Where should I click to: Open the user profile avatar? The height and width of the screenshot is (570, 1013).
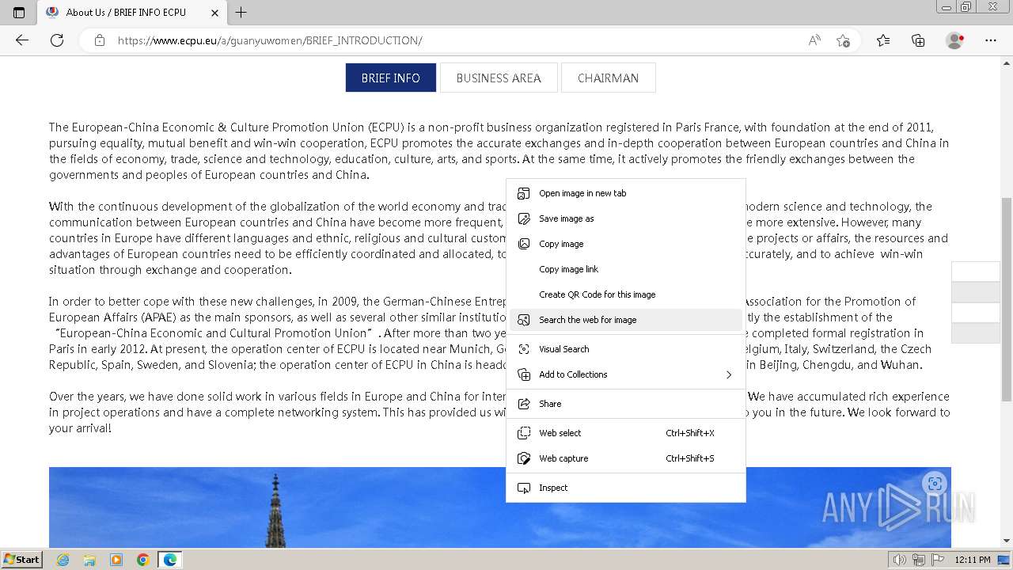[955, 40]
